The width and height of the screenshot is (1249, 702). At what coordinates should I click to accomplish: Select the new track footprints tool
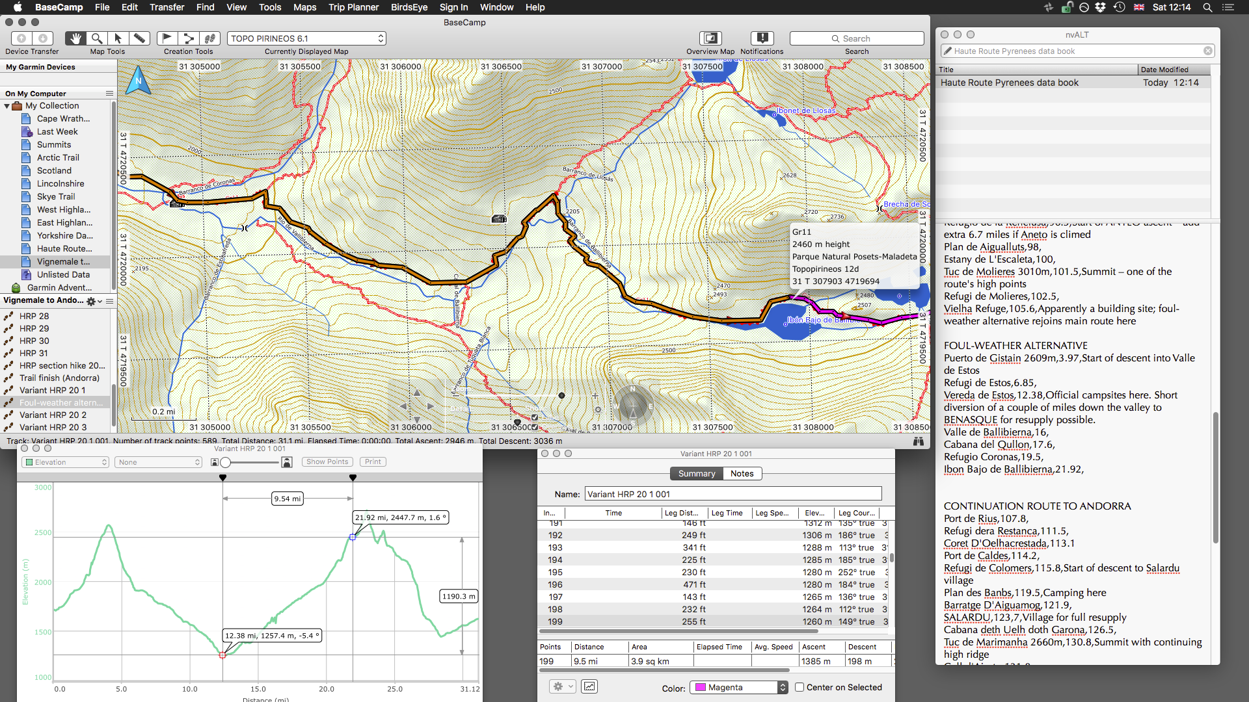[211, 38]
